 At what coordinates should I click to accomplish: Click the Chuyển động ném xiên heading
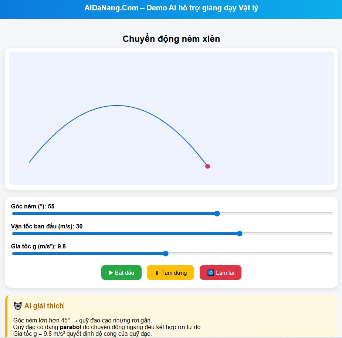171,39
